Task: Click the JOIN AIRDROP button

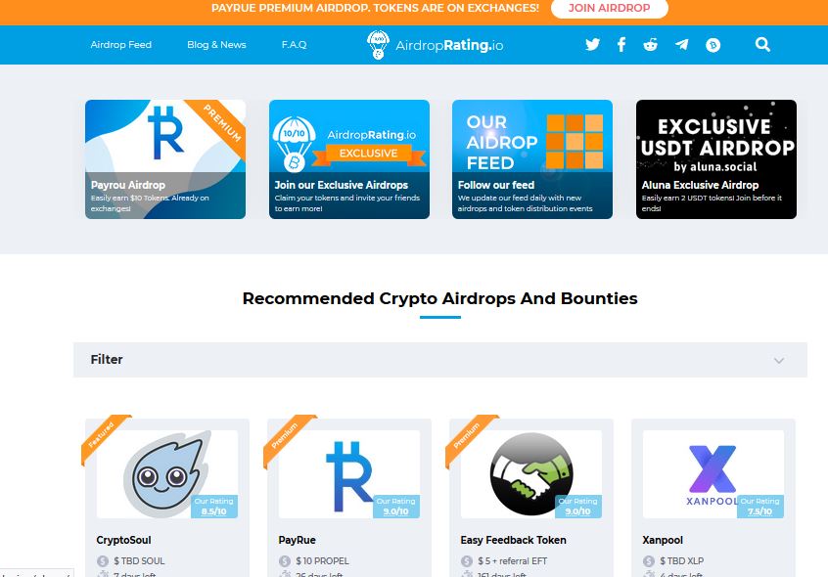Action: coord(610,8)
